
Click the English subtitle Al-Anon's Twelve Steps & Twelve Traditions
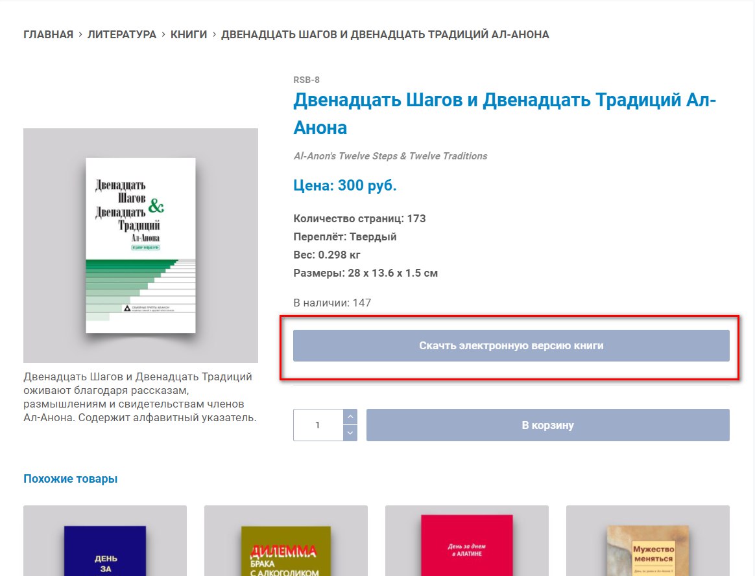pyautogui.click(x=390, y=156)
